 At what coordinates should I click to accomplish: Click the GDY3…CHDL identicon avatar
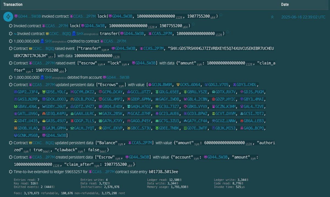pos(234,85)
